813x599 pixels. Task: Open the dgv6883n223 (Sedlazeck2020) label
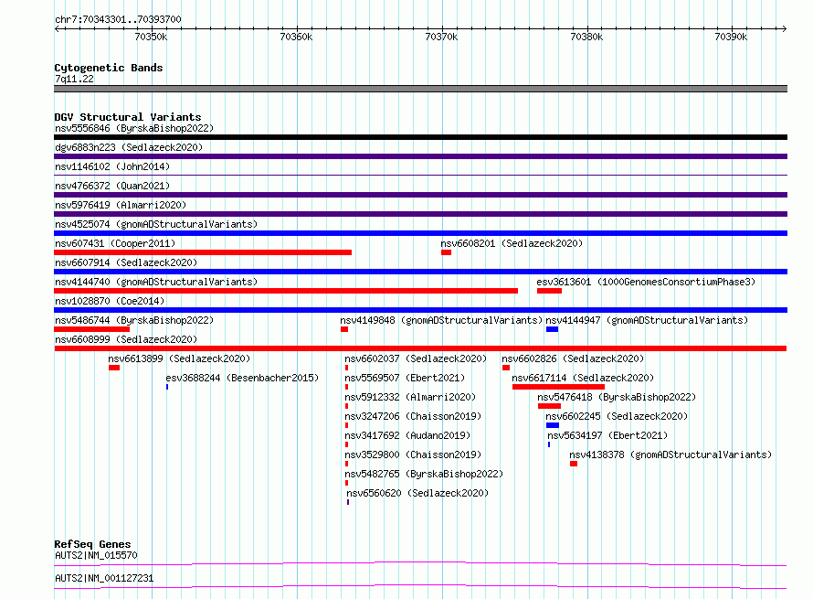click(129, 147)
